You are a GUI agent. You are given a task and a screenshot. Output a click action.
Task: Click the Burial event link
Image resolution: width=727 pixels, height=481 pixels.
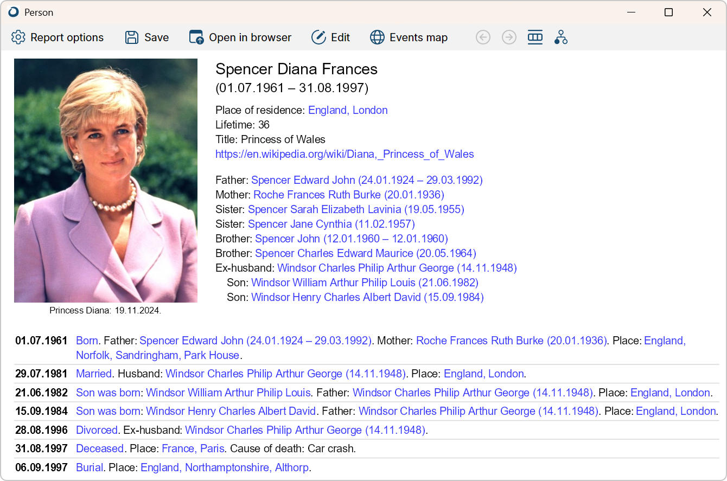(x=90, y=467)
